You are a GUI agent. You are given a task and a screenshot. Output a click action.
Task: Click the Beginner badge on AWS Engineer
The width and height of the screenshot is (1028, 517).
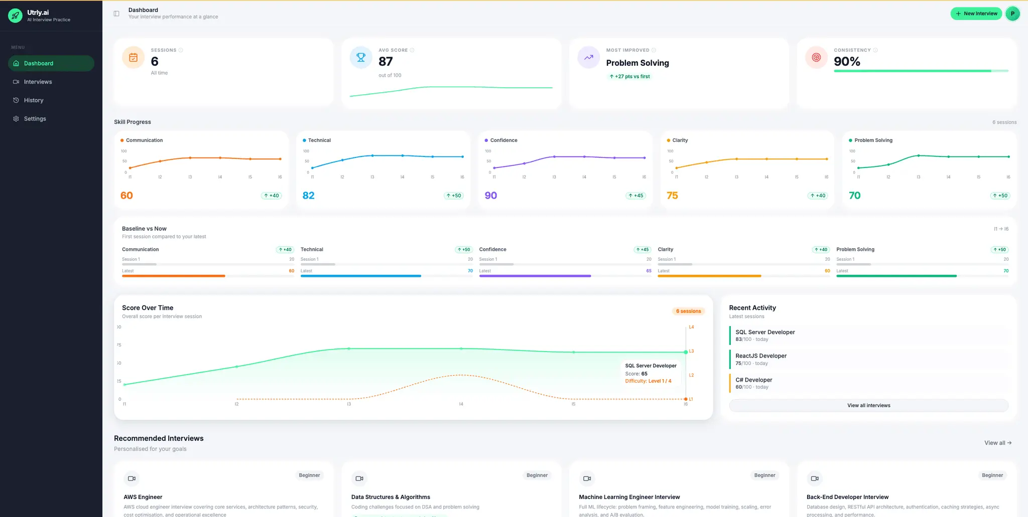[309, 475]
